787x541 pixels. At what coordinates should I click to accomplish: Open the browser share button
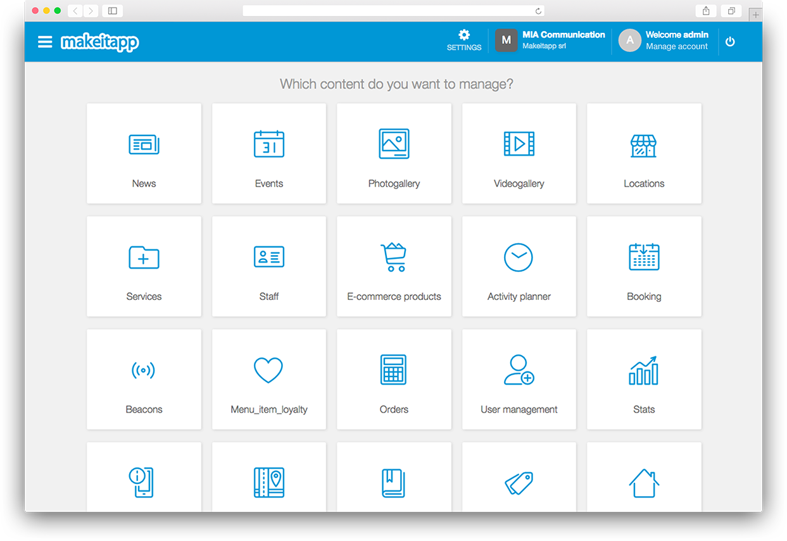pyautogui.click(x=706, y=11)
